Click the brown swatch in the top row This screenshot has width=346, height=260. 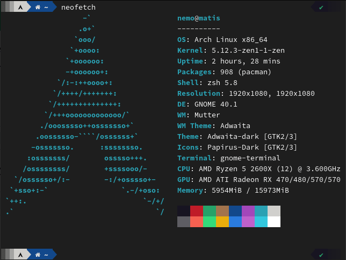(222, 211)
